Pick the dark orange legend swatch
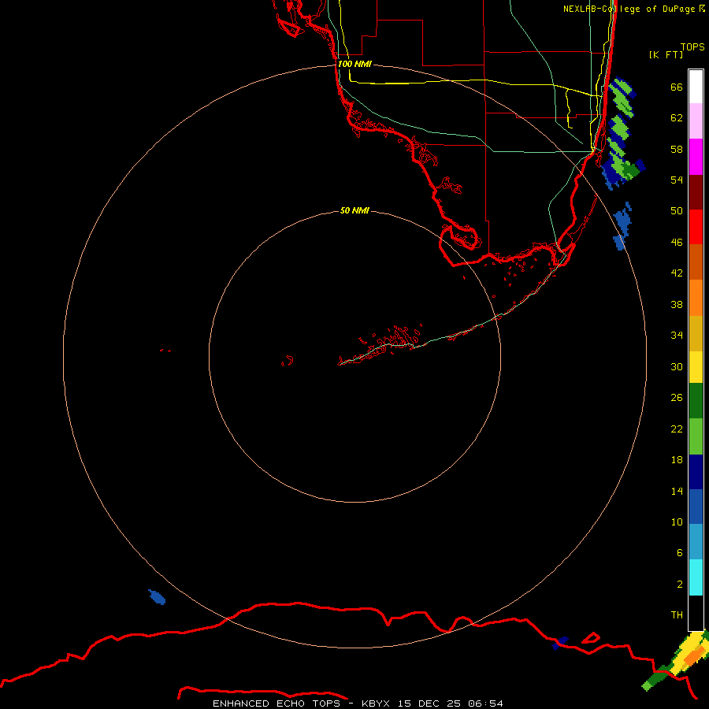 [696, 262]
